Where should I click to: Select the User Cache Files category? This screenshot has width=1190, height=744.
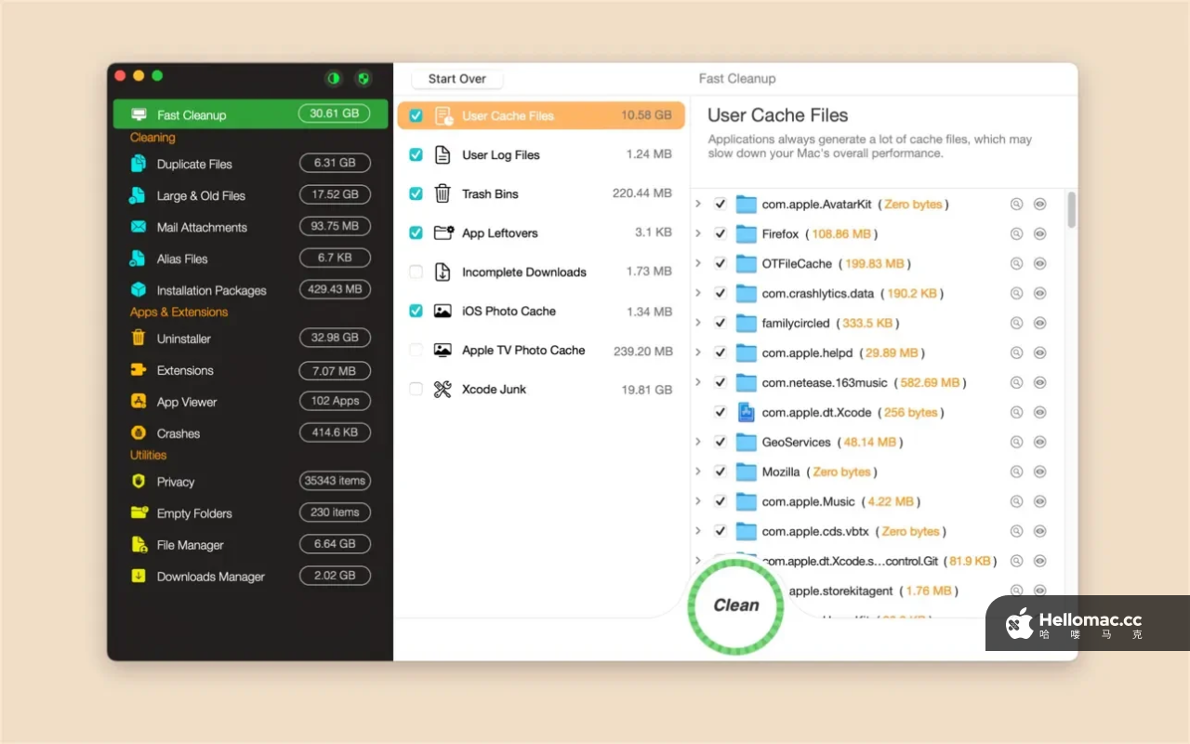click(x=541, y=115)
